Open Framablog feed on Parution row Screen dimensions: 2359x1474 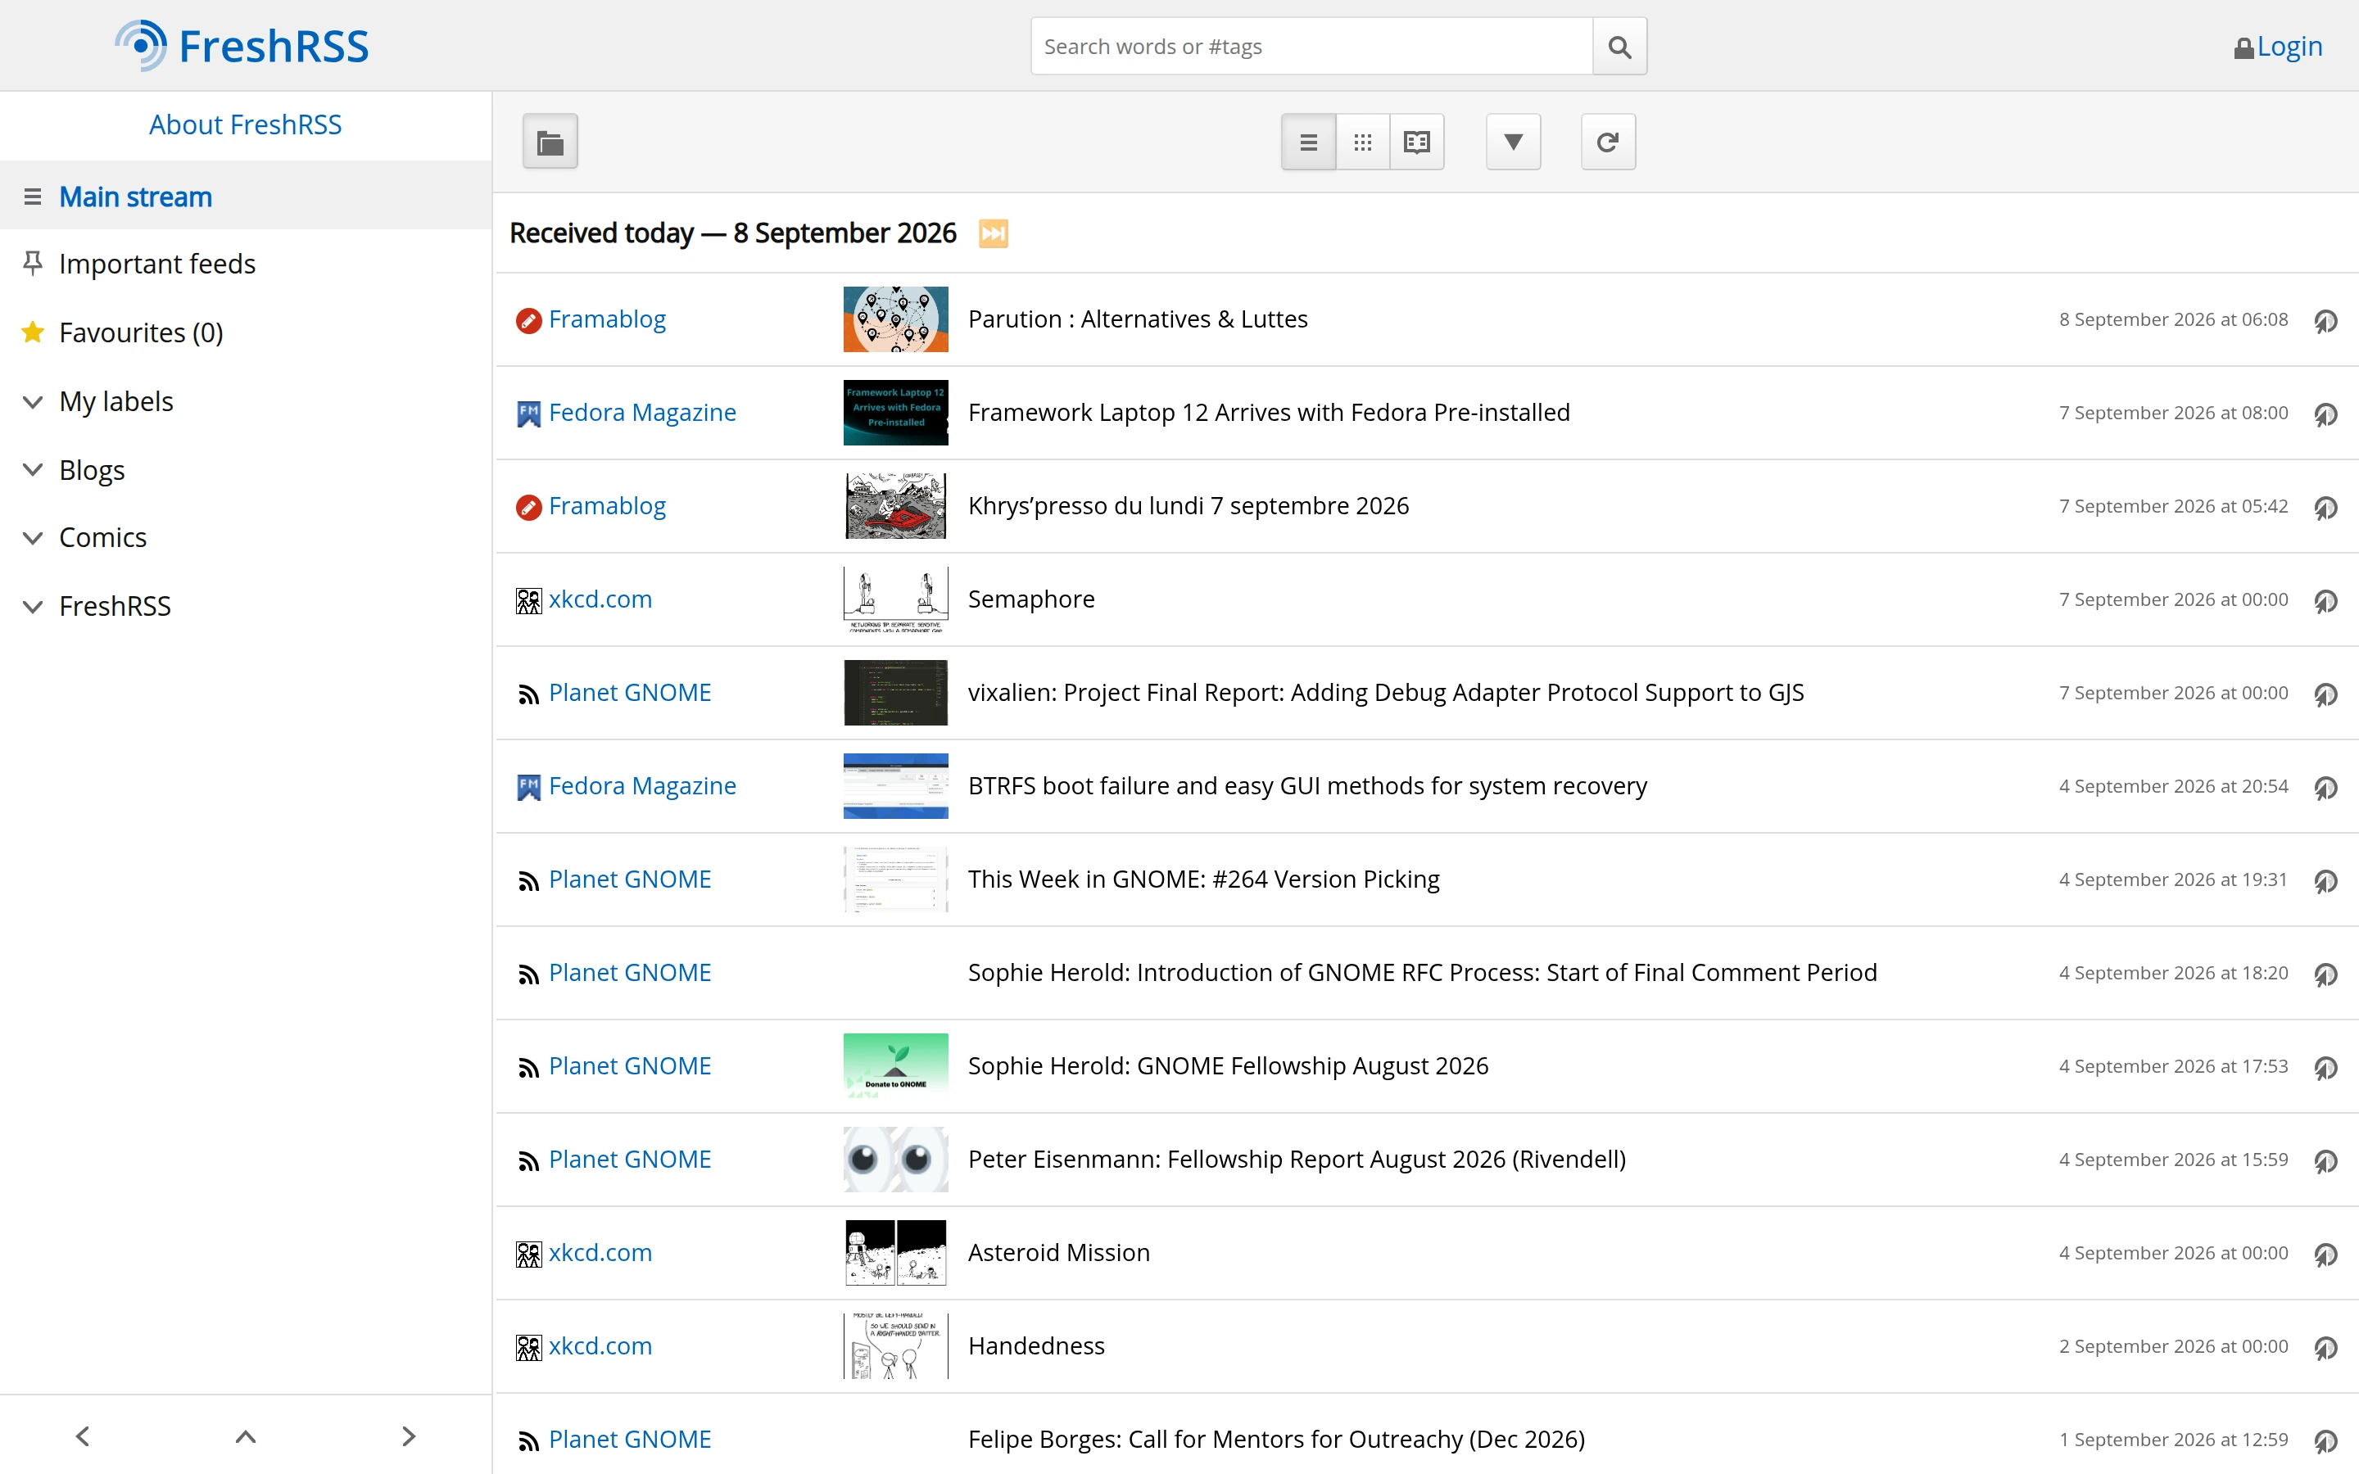(x=606, y=319)
